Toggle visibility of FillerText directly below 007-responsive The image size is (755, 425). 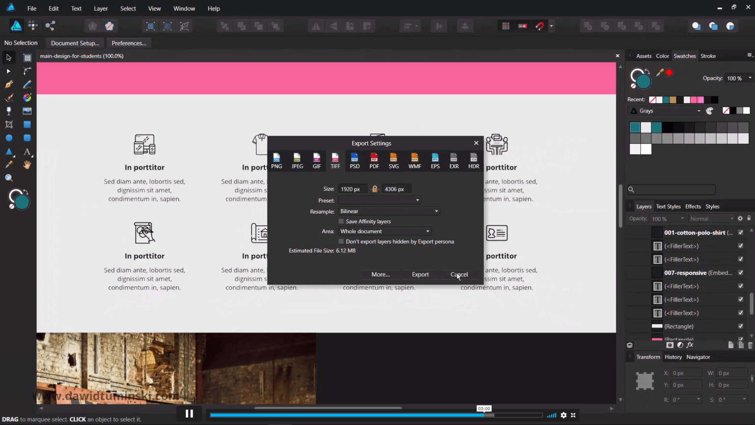pyautogui.click(x=741, y=286)
